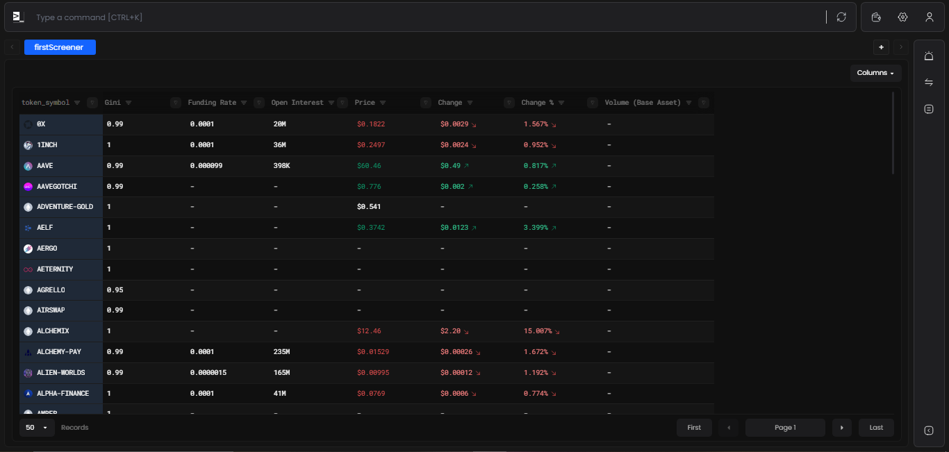949x452 pixels.
Task: Click AAVE open interest 398K
Action: coord(282,166)
